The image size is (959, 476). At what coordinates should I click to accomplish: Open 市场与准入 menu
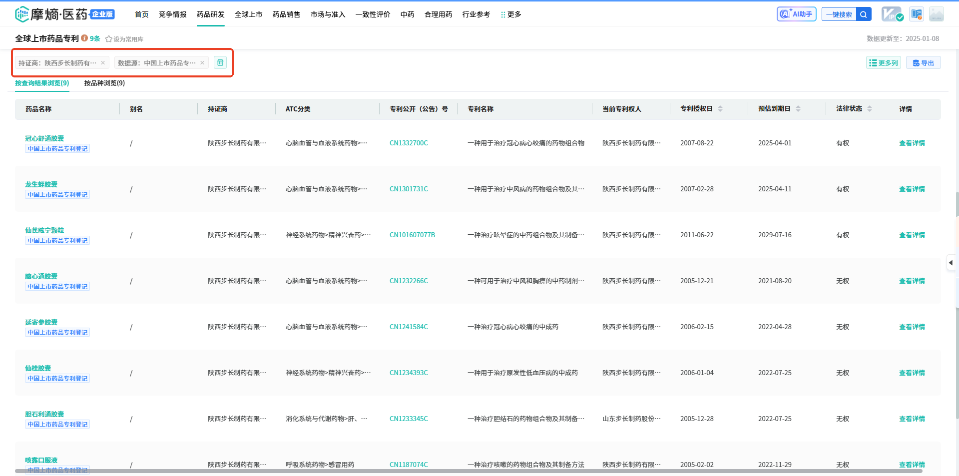tap(328, 14)
